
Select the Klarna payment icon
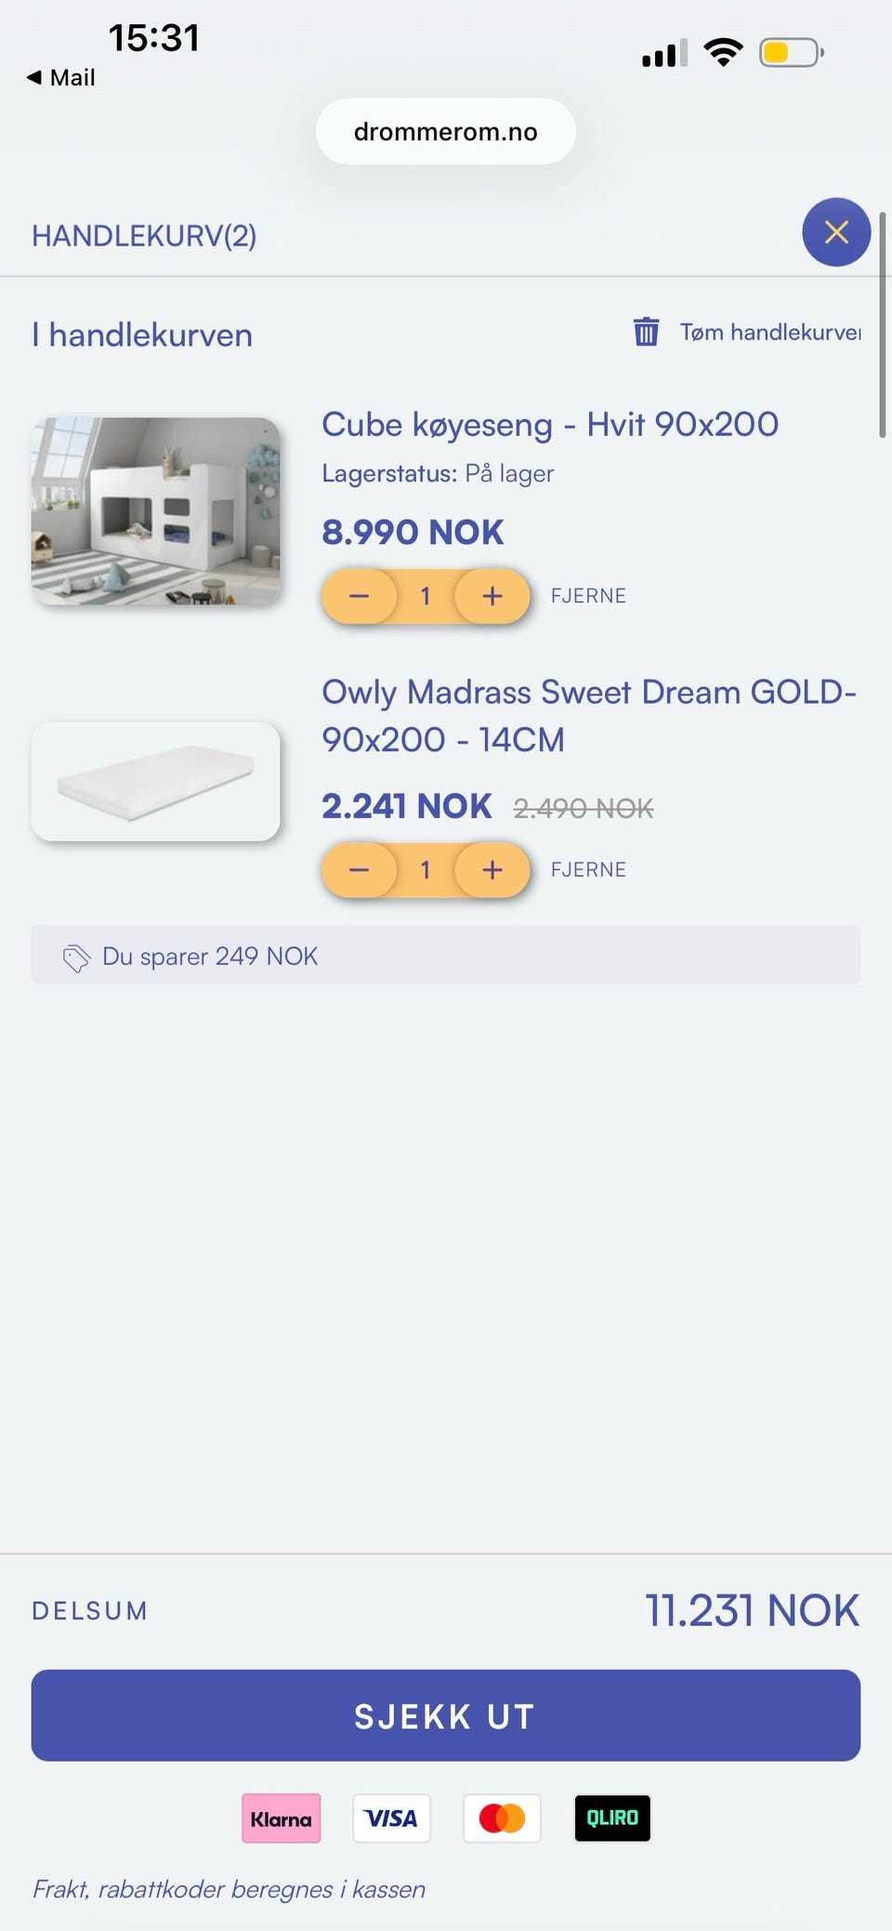tap(281, 1819)
